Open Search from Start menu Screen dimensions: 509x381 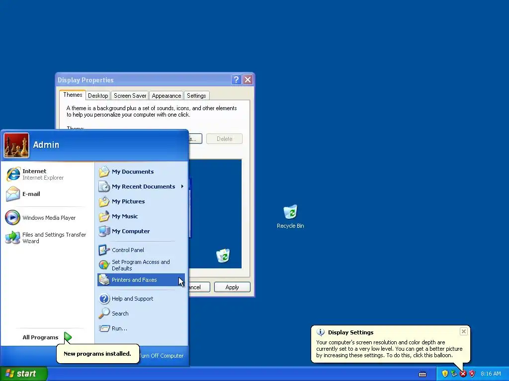(141, 314)
